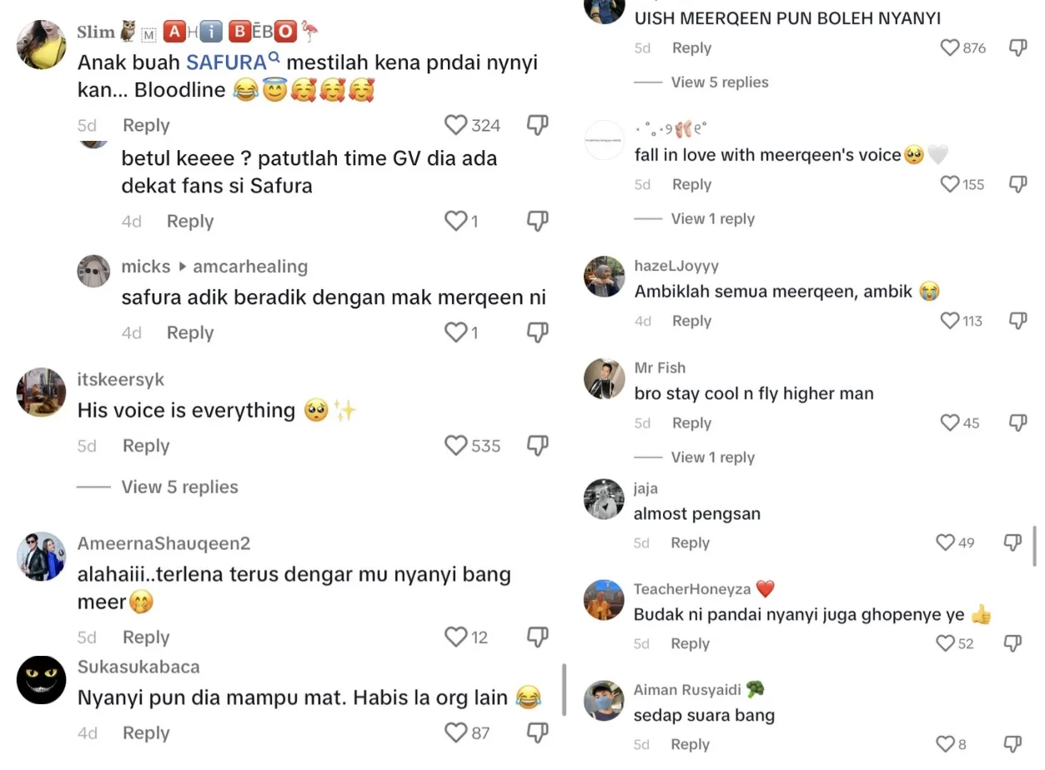Click the search icon beside SAFURA

point(274,57)
